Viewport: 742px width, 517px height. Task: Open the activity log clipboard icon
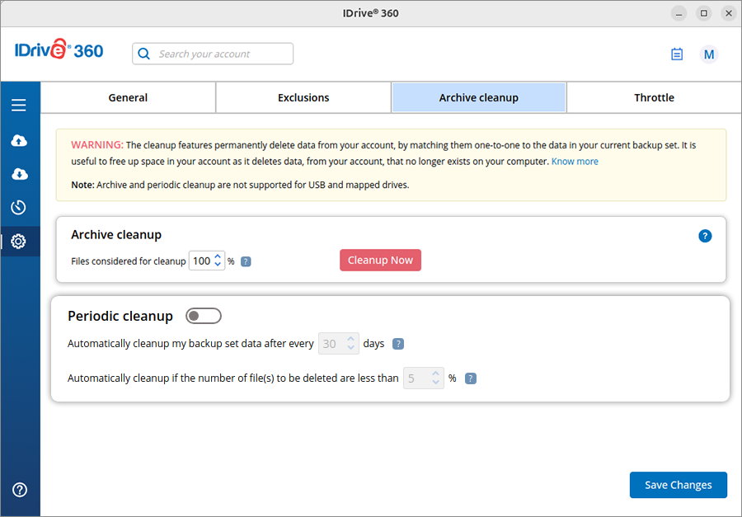click(677, 54)
